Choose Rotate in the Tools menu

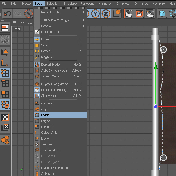60,51
